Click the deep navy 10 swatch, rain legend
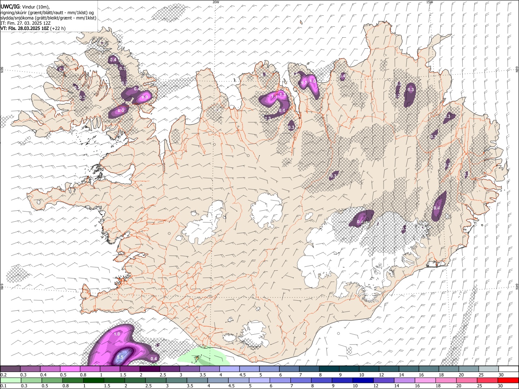Viewport: 519px width, 389px height. click(362, 380)
